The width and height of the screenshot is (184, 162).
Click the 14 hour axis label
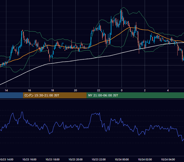coord(6,90)
